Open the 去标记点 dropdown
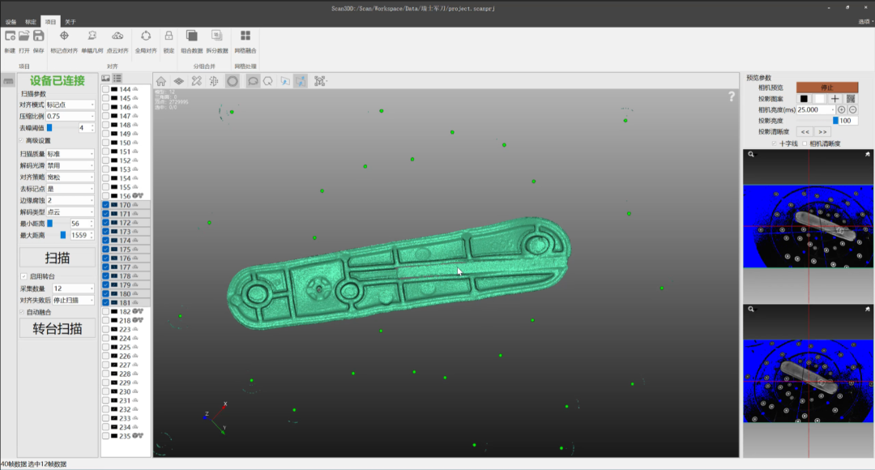The height and width of the screenshot is (470, 875). tap(70, 189)
